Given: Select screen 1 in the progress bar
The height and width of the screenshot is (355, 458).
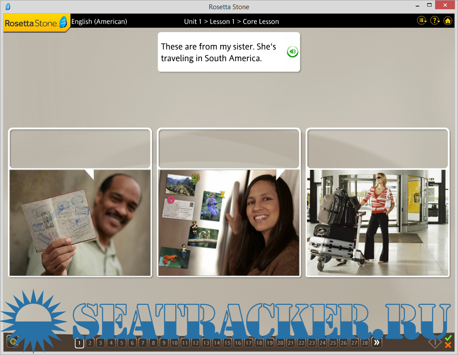Looking at the screenshot, I should [x=79, y=343].
